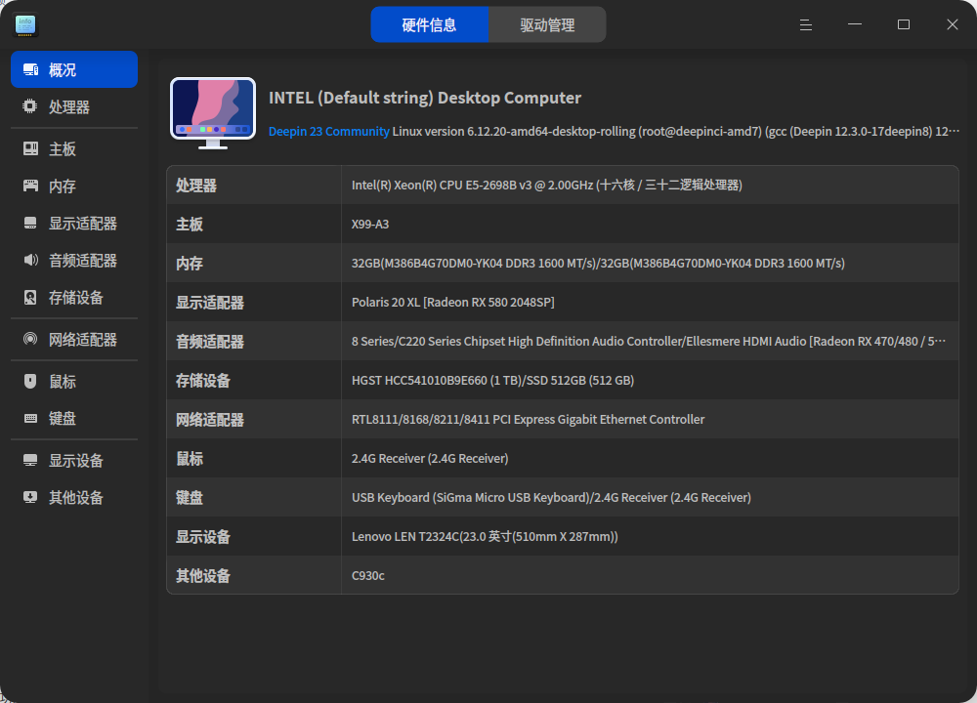This screenshot has height=703, width=977.
Task: Click the X99-A3 motherboard value
Action: coord(370,225)
